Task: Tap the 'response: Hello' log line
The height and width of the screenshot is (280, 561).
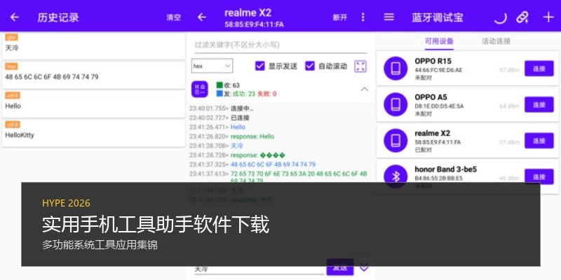Action: point(252,136)
